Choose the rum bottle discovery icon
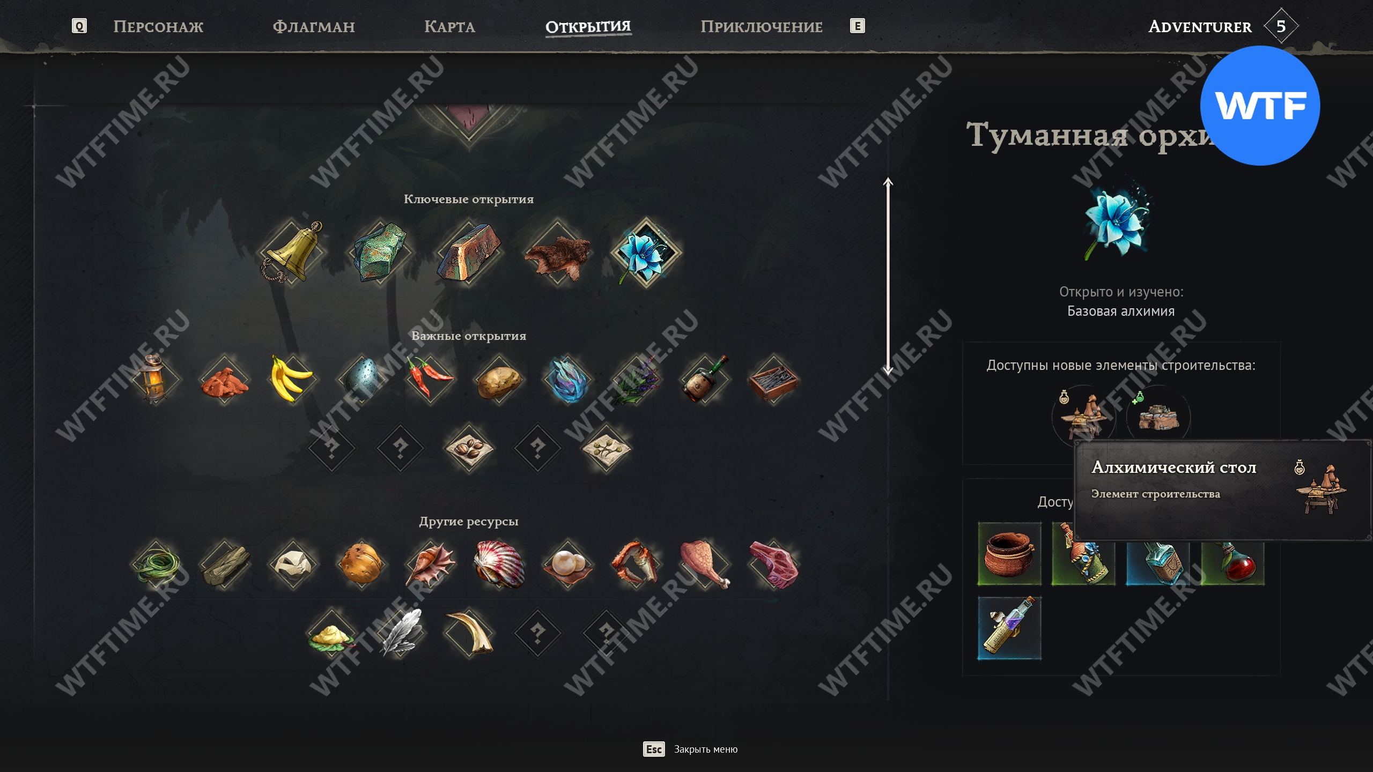This screenshot has height=772, width=1373. pyautogui.click(x=705, y=378)
